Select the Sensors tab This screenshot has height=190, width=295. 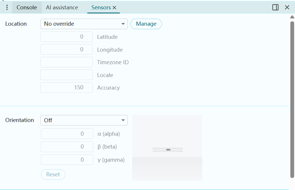(101, 8)
